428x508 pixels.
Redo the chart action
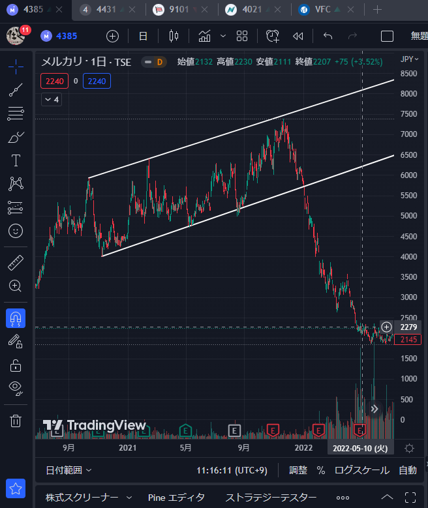tap(352, 36)
